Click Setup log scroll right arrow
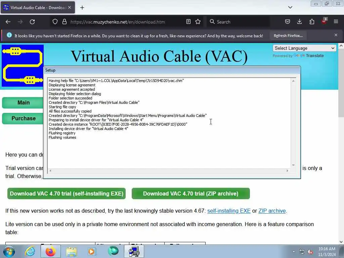The width and height of the screenshot is (344, 258). [288, 171]
